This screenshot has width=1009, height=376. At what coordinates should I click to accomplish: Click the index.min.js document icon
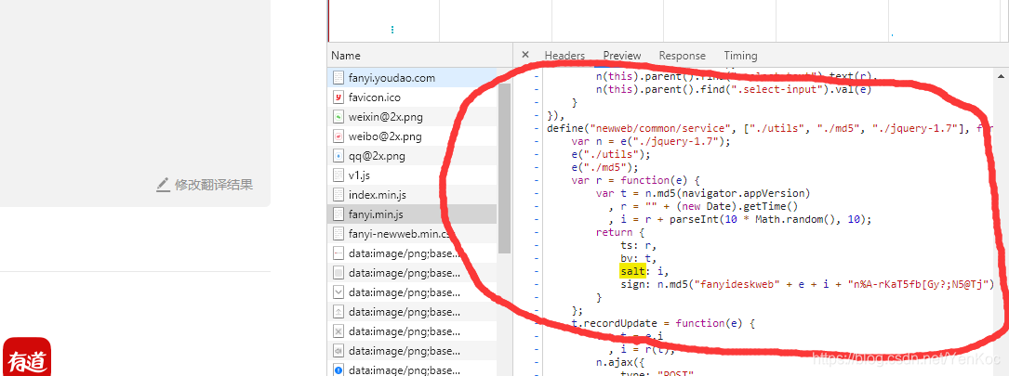coord(339,195)
